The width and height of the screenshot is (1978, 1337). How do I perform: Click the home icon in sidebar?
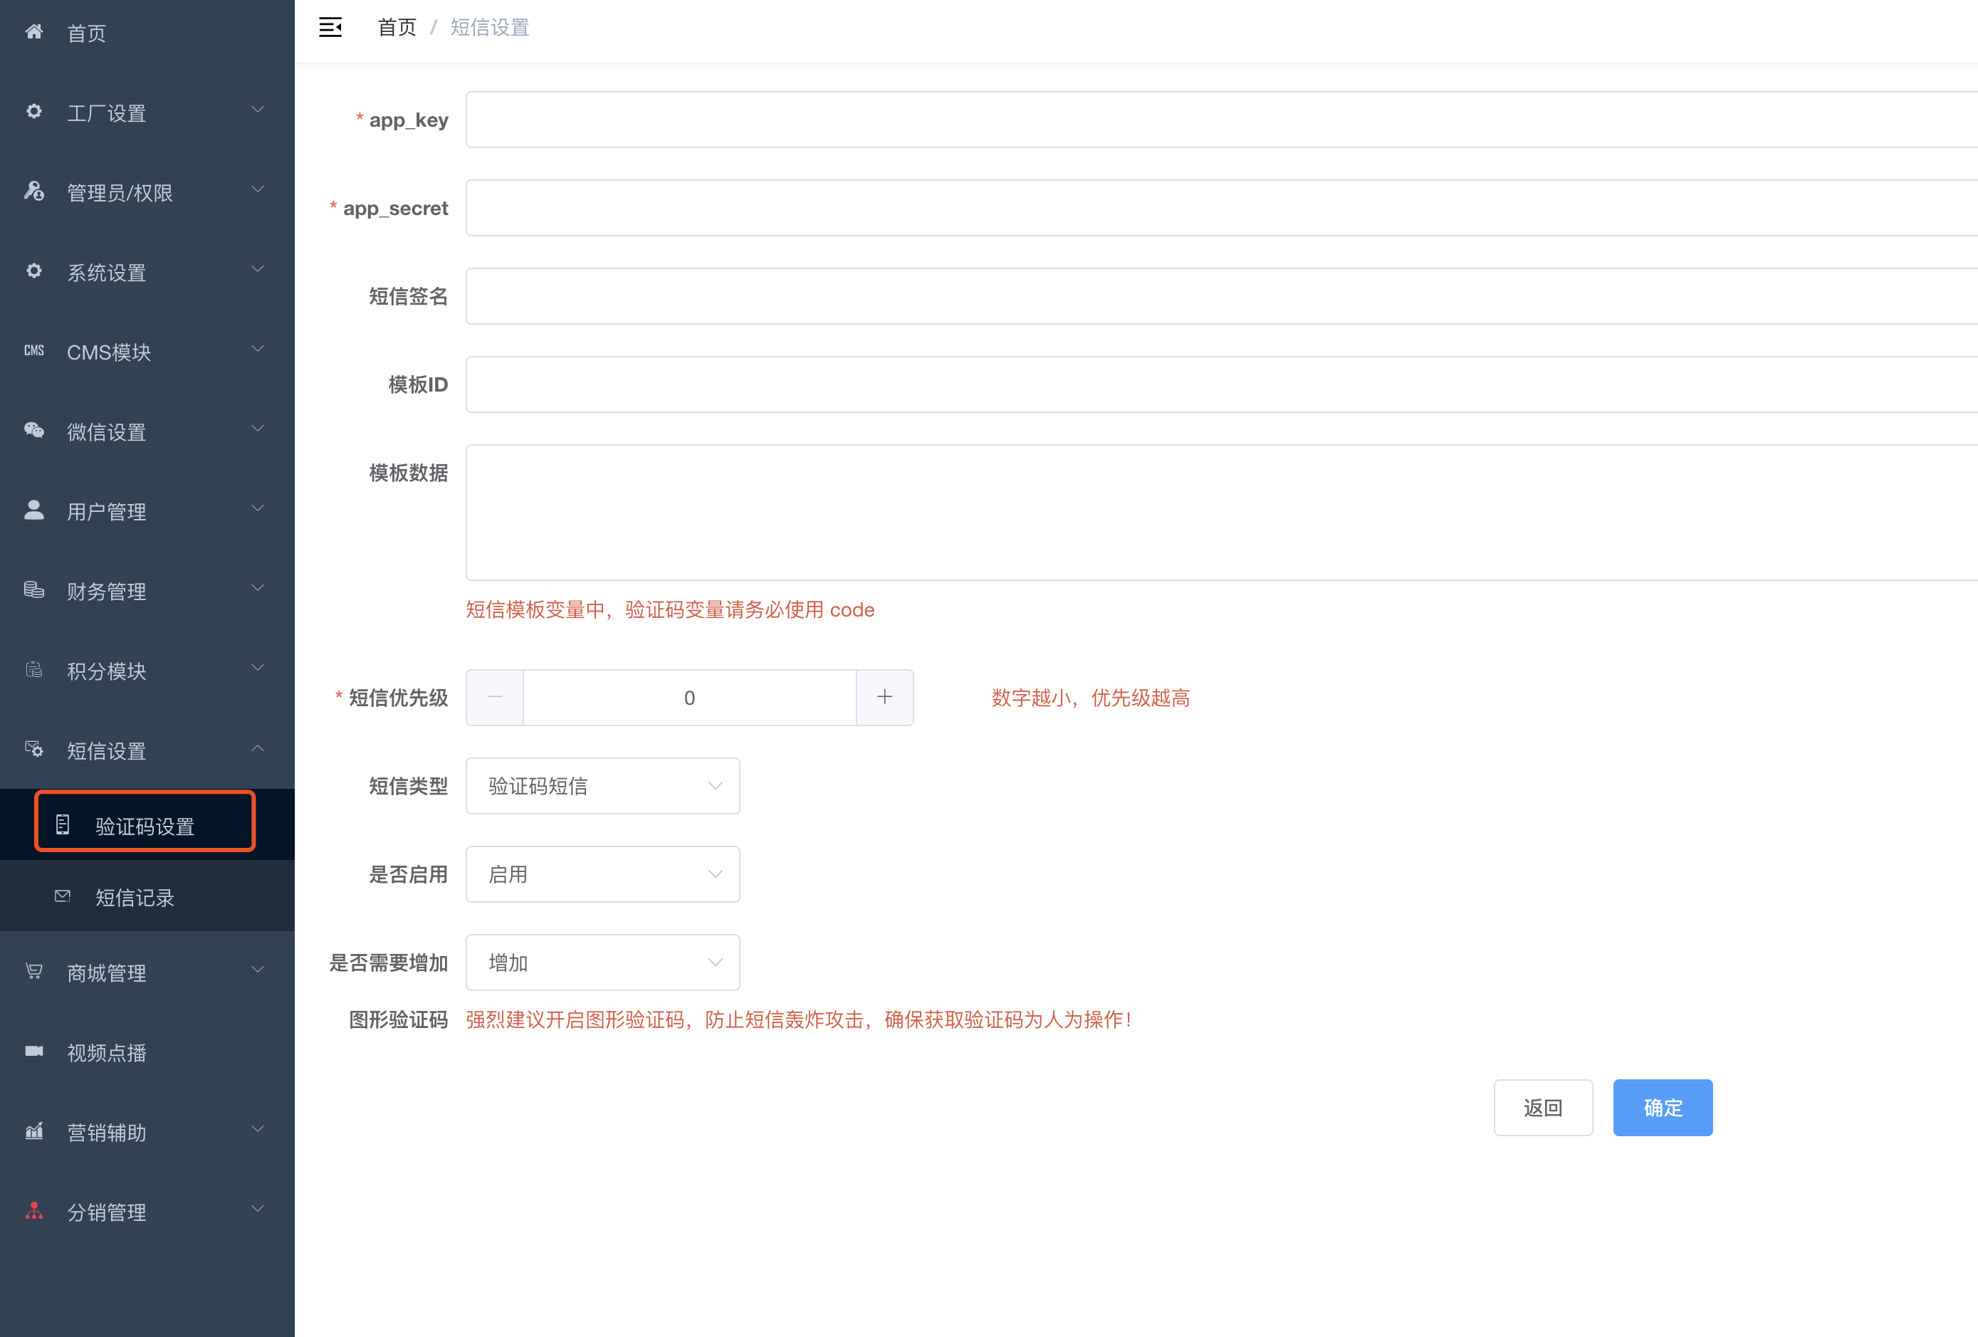[34, 32]
